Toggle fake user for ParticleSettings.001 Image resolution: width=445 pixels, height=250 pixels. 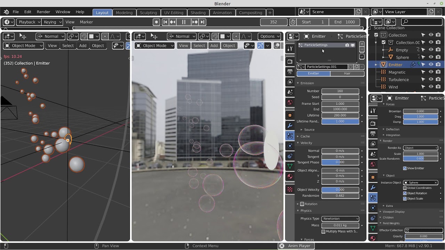coord(350,67)
